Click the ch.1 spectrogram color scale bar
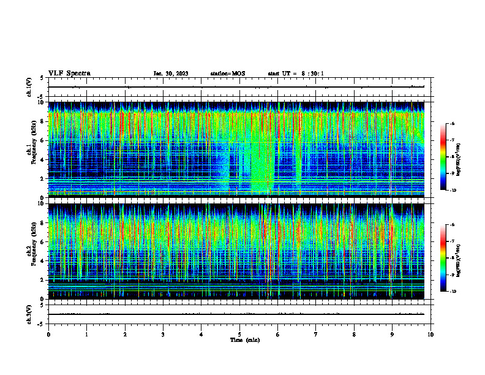Viewport: 485px width, 375px height. coord(443,157)
